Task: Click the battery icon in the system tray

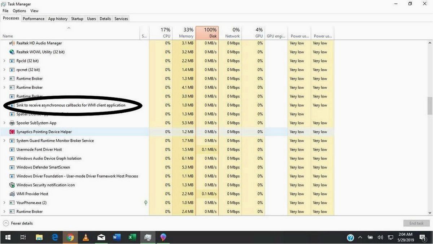Action: [370, 238]
